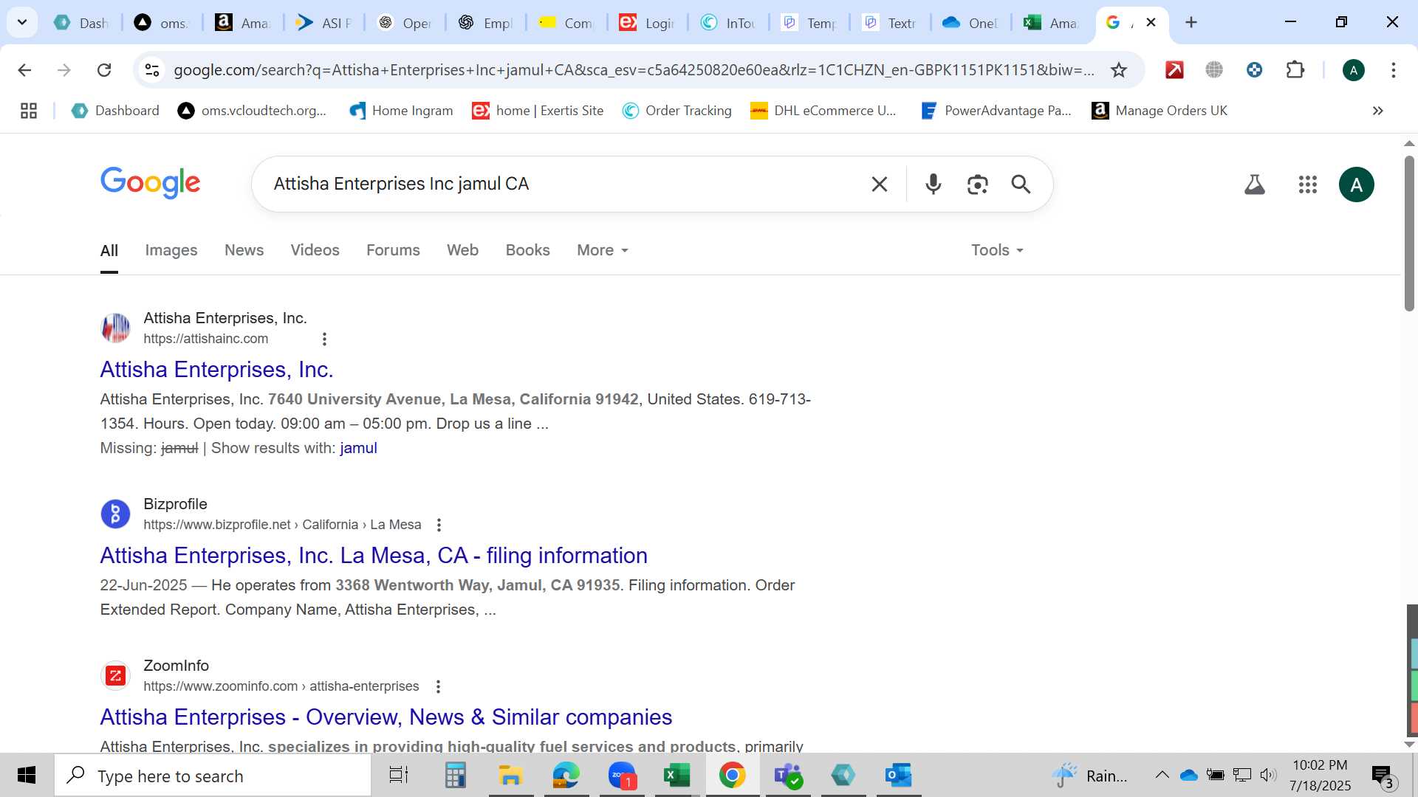The height and width of the screenshot is (797, 1418).
Task: Open the ZoomInfo Overview result link
Action: click(x=386, y=717)
